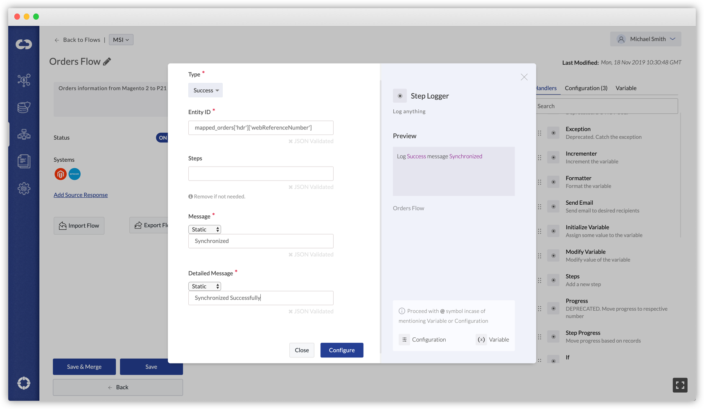
Task: Switch to the Variable tab
Action: (x=626, y=88)
